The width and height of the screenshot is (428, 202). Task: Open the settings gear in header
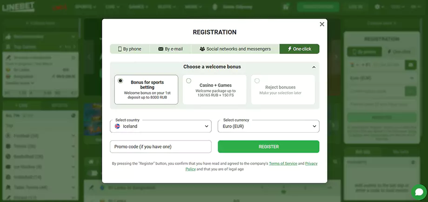pyautogui.click(x=377, y=7)
